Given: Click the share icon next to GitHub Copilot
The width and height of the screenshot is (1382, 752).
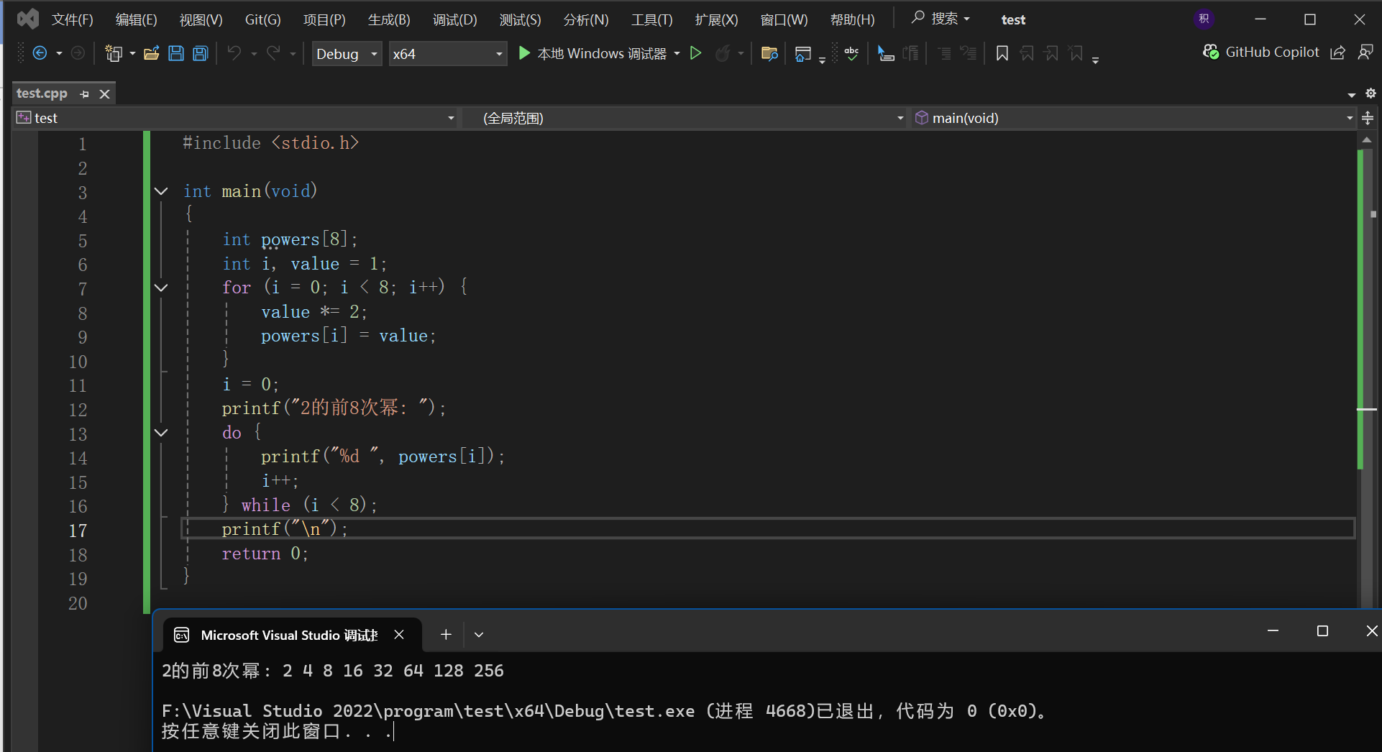Looking at the screenshot, I should tap(1338, 52).
